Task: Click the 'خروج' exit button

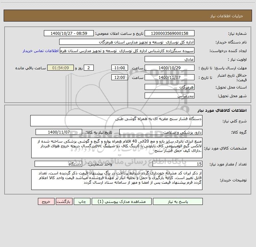Action: tap(46, 201)
